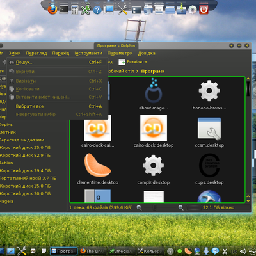
Task: Click the scroll up arrow of file view
Action: point(248,79)
